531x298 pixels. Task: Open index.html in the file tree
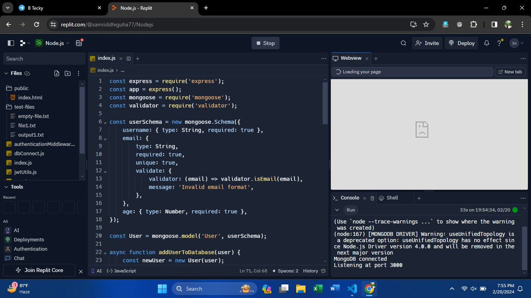point(30,98)
